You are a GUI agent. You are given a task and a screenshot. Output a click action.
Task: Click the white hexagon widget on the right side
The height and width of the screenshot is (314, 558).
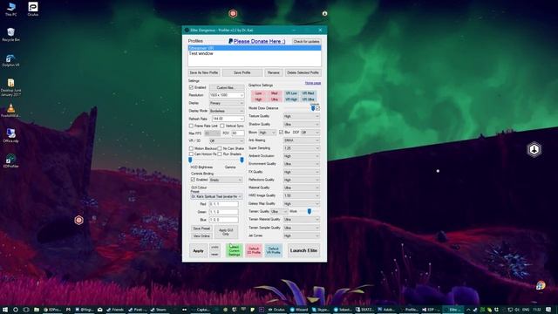pos(534,149)
